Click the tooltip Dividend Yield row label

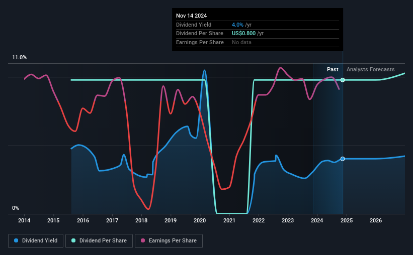(194, 25)
